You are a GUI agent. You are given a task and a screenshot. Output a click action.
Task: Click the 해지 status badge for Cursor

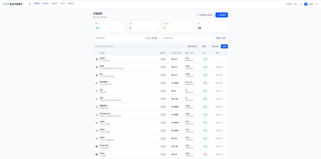[x=205, y=154]
